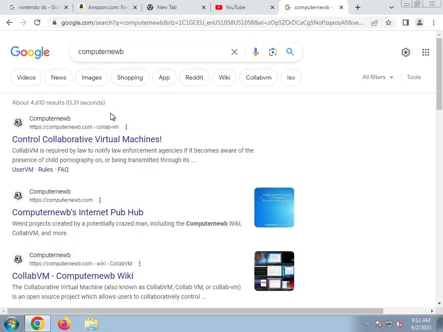443x332 pixels.
Task: Switch to the YouTube tab
Action: click(x=245, y=7)
